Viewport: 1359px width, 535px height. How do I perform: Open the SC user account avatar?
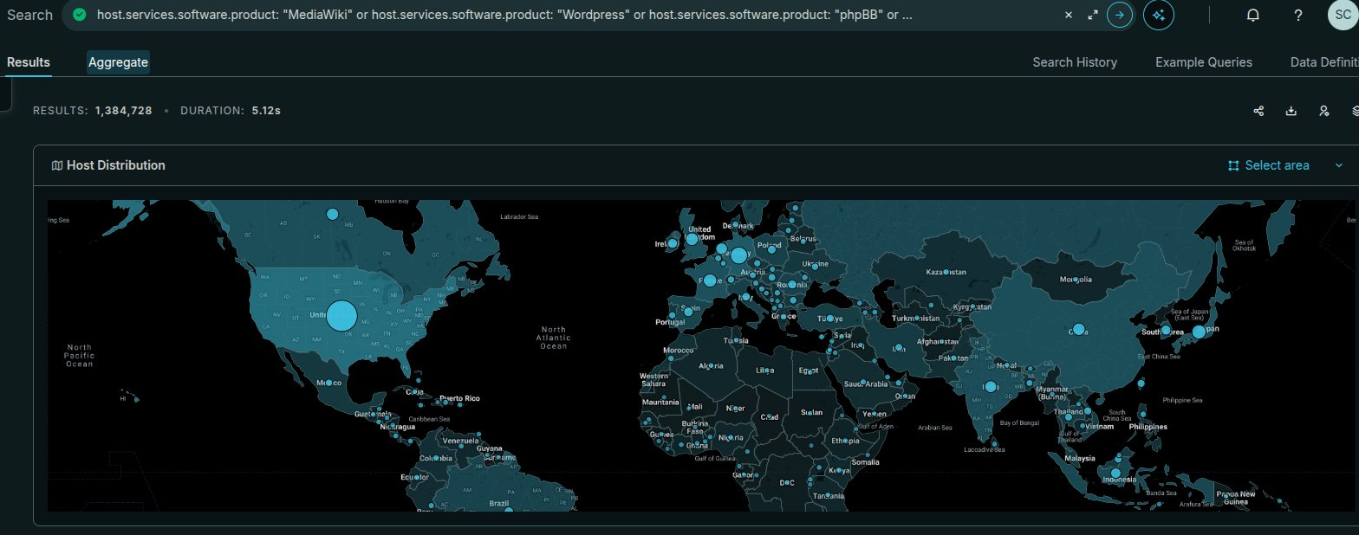[x=1343, y=15]
